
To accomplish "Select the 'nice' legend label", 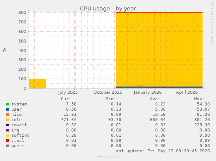I will point(17,115).
